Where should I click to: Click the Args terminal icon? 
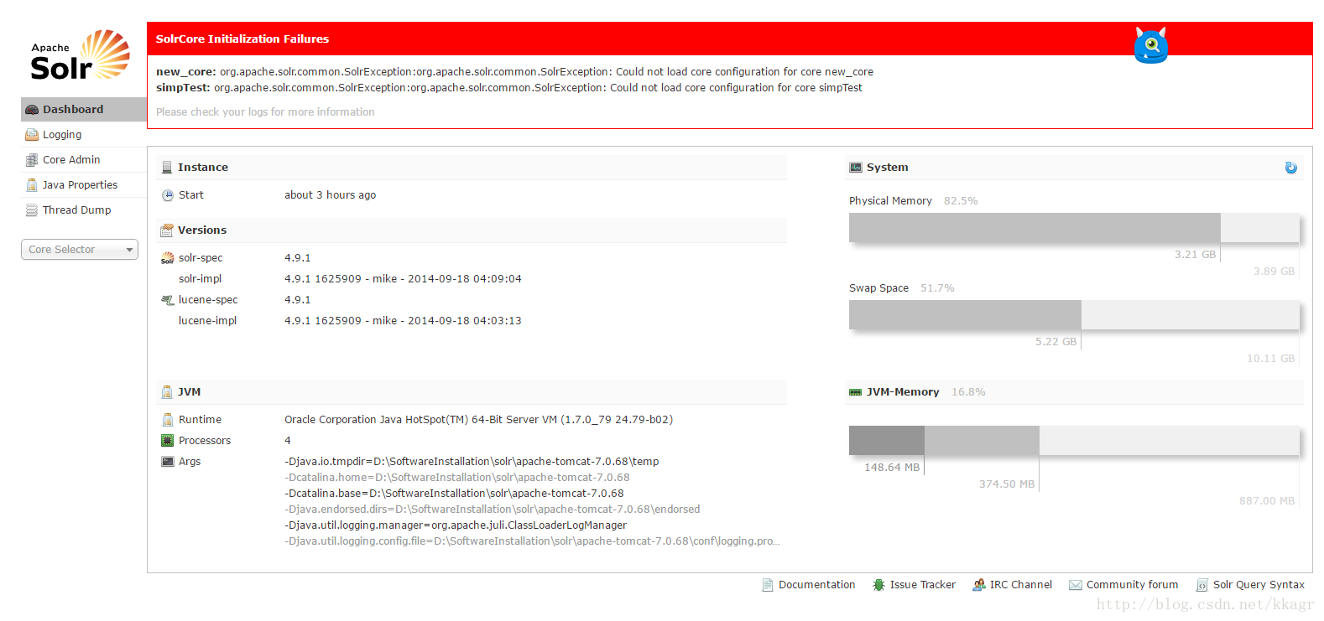click(x=167, y=462)
